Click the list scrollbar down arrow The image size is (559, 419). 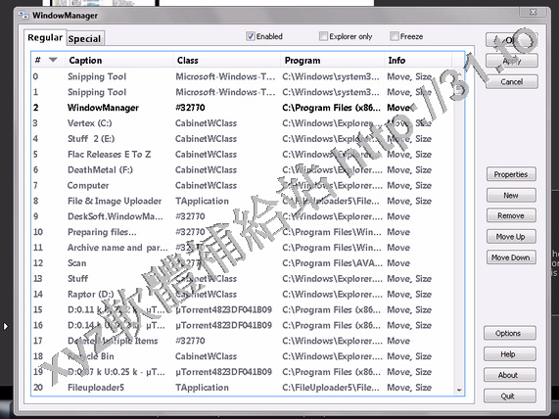click(459, 391)
